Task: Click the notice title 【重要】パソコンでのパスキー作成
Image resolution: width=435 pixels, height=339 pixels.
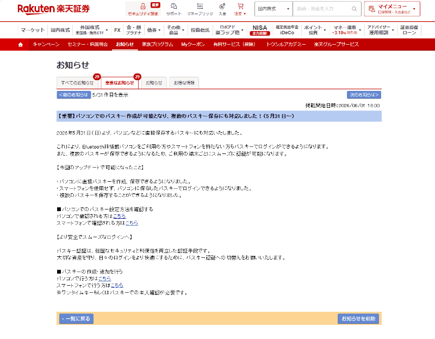Action: (x=175, y=116)
